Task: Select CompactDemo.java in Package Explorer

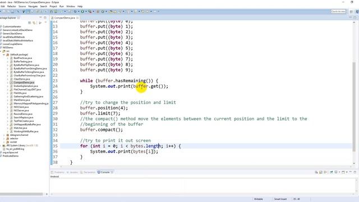Action: tap(24, 82)
